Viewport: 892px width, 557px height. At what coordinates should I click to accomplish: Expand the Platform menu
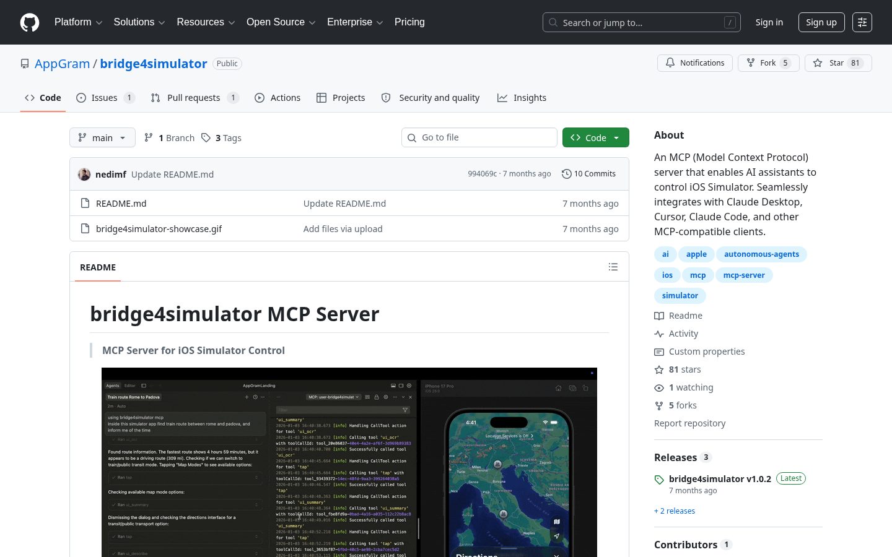click(78, 22)
